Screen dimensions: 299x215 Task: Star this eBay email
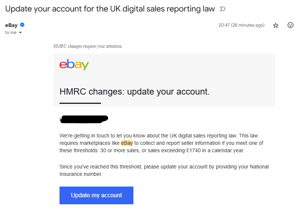click(275, 25)
